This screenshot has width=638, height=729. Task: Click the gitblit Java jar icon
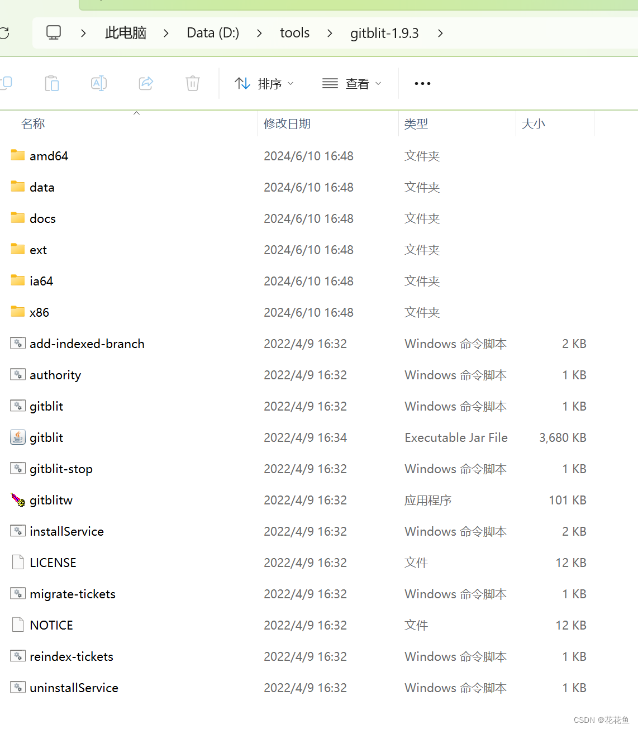pyautogui.click(x=18, y=437)
